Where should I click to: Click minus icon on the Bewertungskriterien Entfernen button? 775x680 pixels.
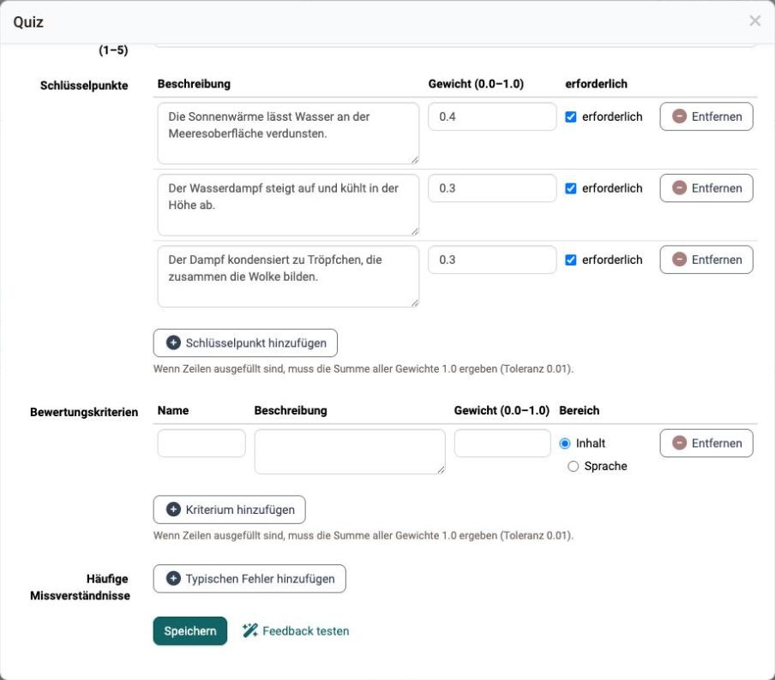679,443
